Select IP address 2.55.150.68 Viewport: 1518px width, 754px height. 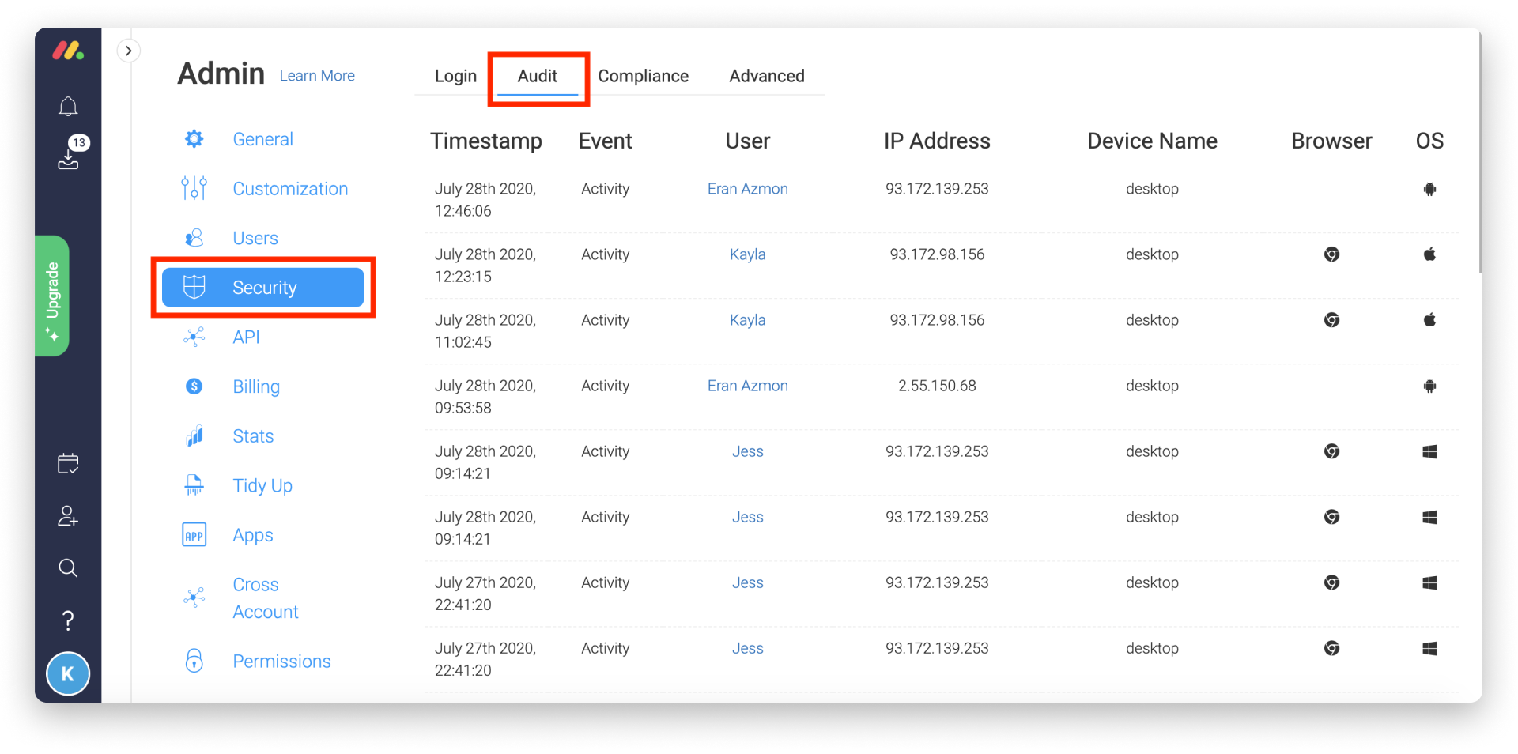(x=937, y=386)
